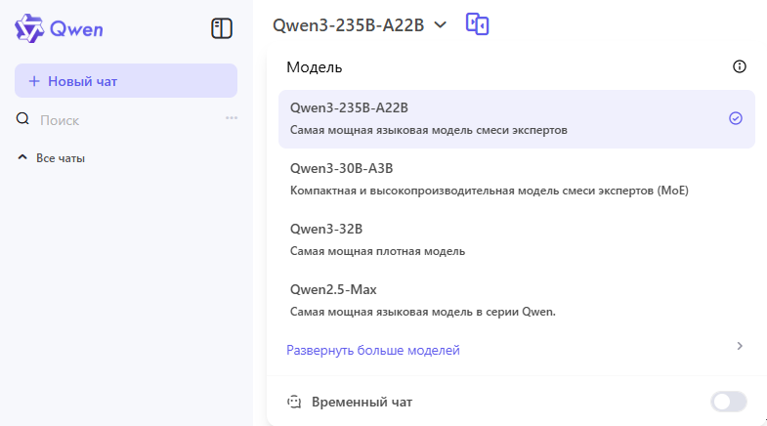This screenshot has height=426, width=767.
Task: Click Развернуть больше моделей link
Action: (372, 350)
